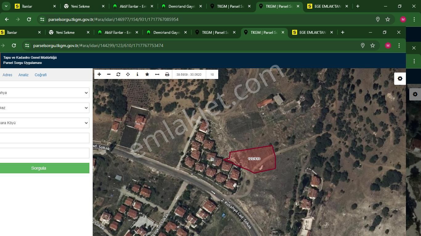The width and height of the screenshot is (421, 236).
Task: Close İlanlar tab in front window
Action: click(39, 32)
